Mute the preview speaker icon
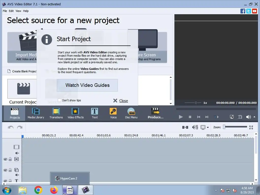 [x=248, y=117]
